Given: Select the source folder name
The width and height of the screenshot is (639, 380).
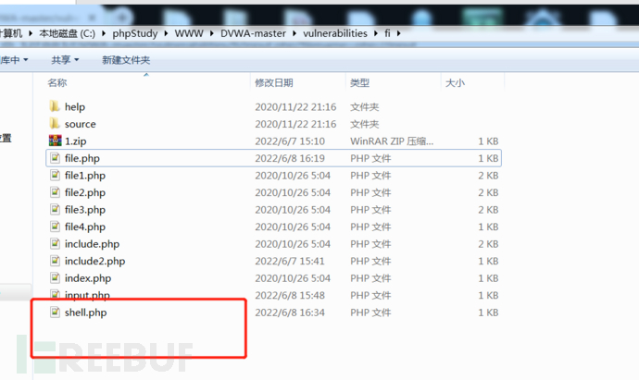Looking at the screenshot, I should (81, 124).
